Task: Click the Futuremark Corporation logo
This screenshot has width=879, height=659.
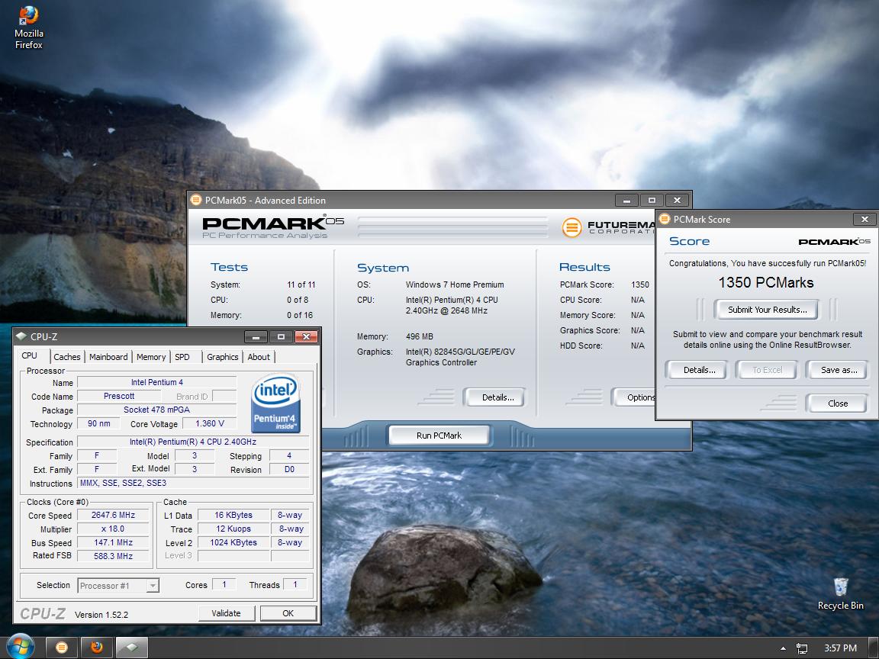Action: [x=608, y=227]
